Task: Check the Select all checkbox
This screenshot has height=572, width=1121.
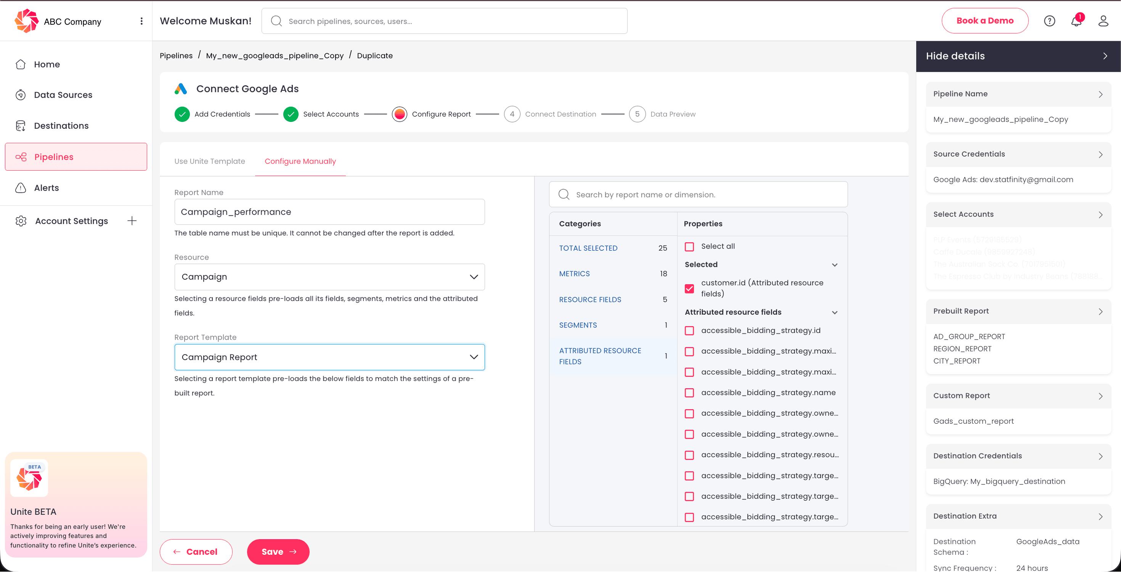Action: tap(689, 247)
